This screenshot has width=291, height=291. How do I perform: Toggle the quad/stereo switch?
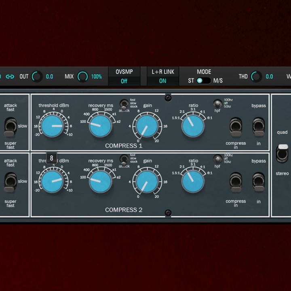(283, 153)
